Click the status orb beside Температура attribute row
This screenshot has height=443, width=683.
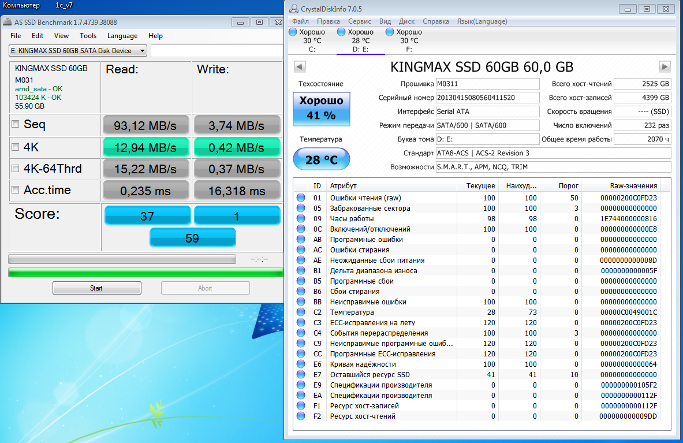point(301,312)
